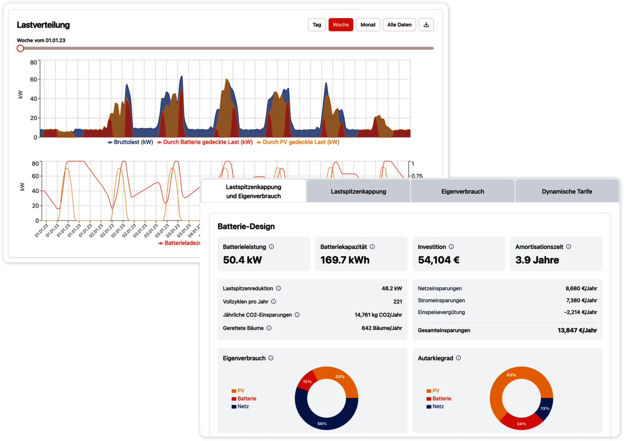Open info icon beside Jährliche CO2-Einsparungen
624x441 pixels.
click(x=297, y=315)
